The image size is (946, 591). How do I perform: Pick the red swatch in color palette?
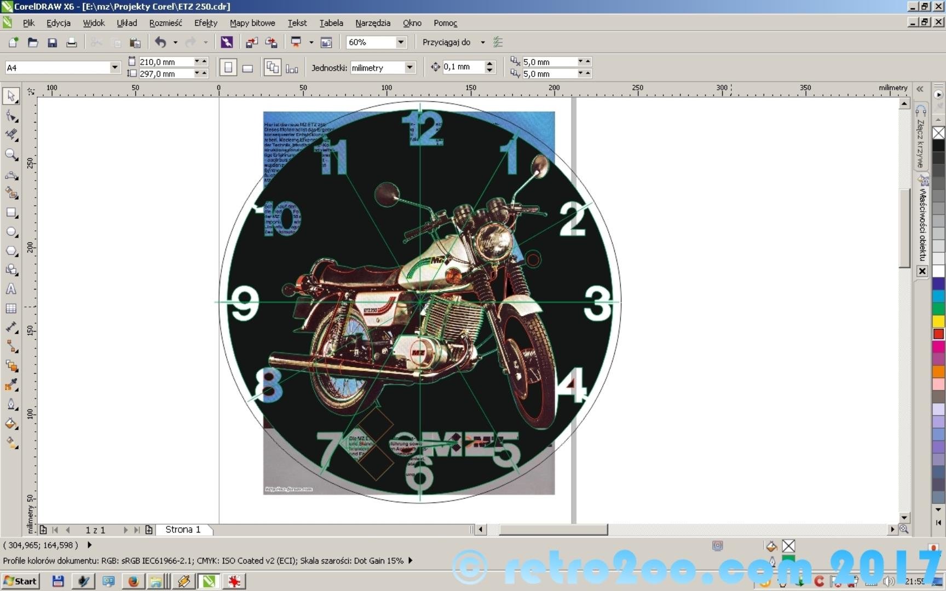[938, 334]
